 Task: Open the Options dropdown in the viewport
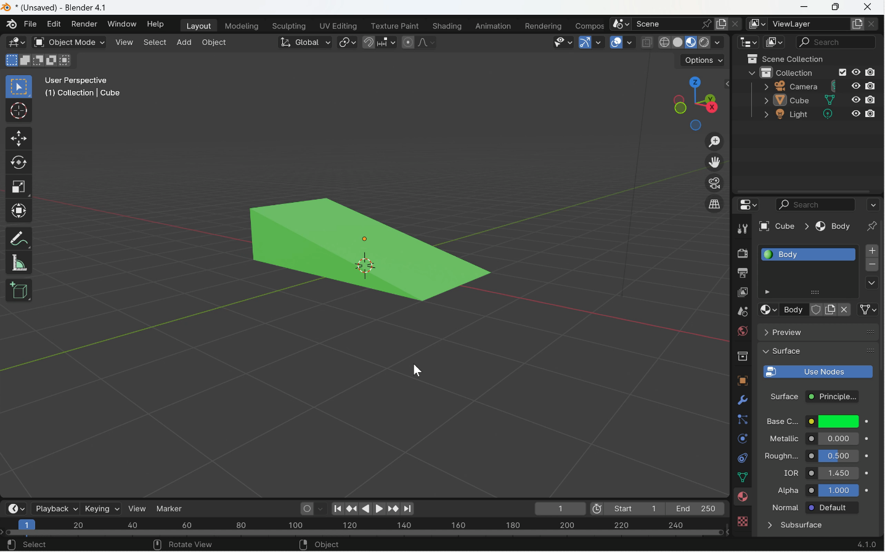[704, 60]
